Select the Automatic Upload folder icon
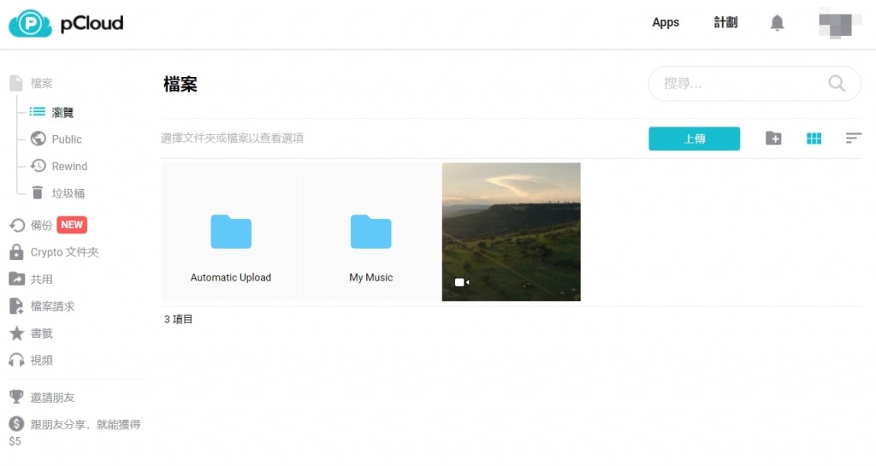This screenshot has height=466, width=876. (x=231, y=232)
